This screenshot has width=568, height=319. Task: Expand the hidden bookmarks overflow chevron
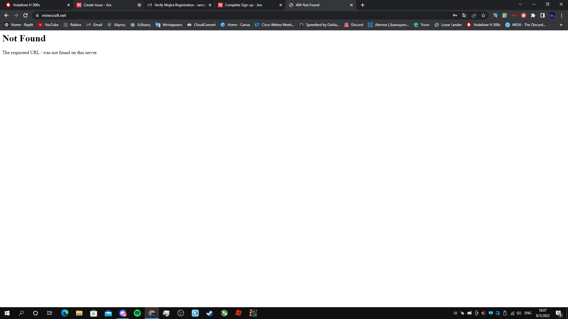(561, 25)
